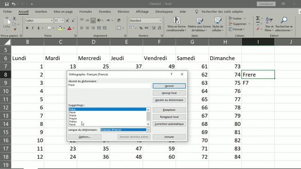Open the Format cells dropdown
Screen dimensions: 301x169
237,29
